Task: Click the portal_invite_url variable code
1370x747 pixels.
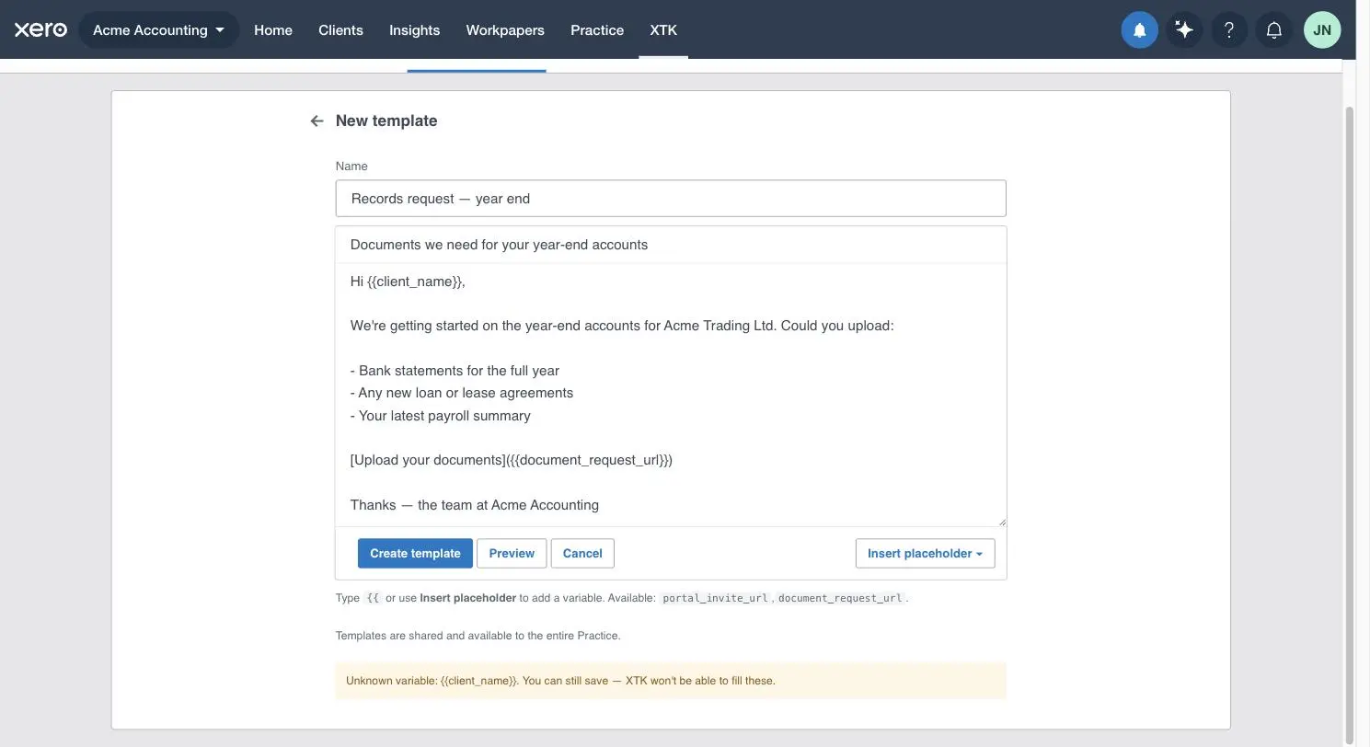Action: [x=715, y=598]
